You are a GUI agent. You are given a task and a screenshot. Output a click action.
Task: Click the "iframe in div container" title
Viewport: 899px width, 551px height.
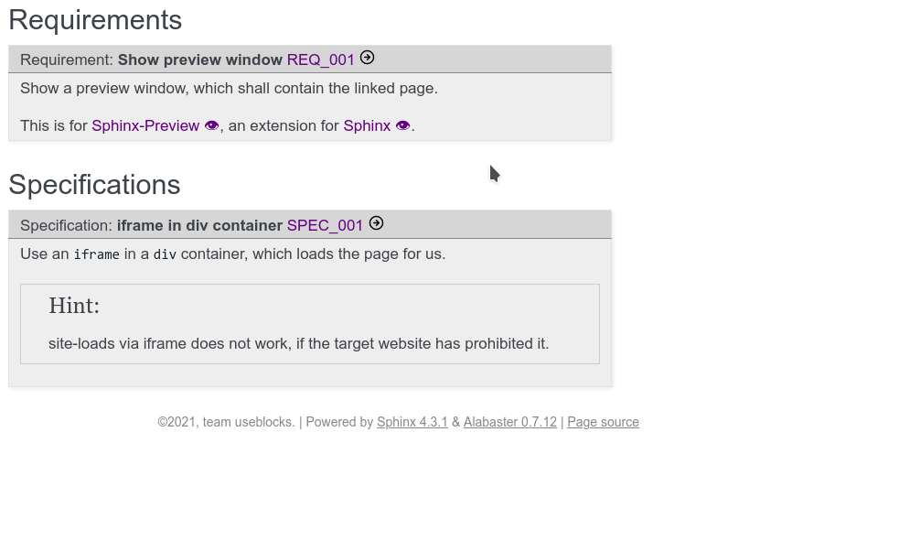pos(199,225)
